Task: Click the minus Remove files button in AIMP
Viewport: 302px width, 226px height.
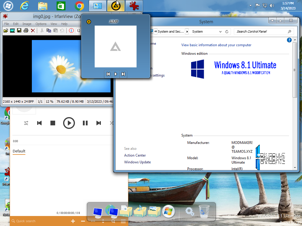Action: tap(83, 221)
